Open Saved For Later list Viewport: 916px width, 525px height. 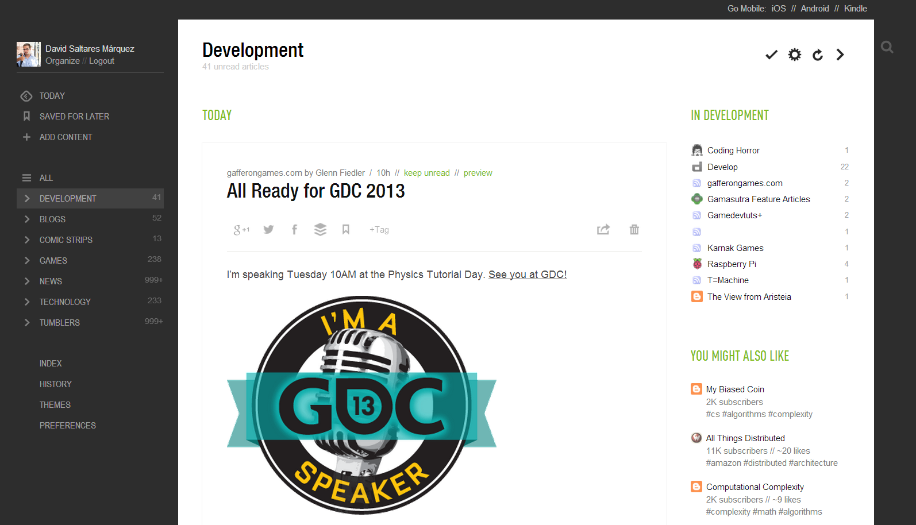click(75, 117)
